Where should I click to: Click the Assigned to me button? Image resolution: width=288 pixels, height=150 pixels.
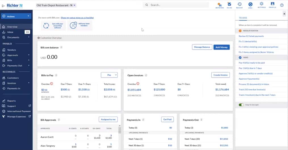[108, 119]
